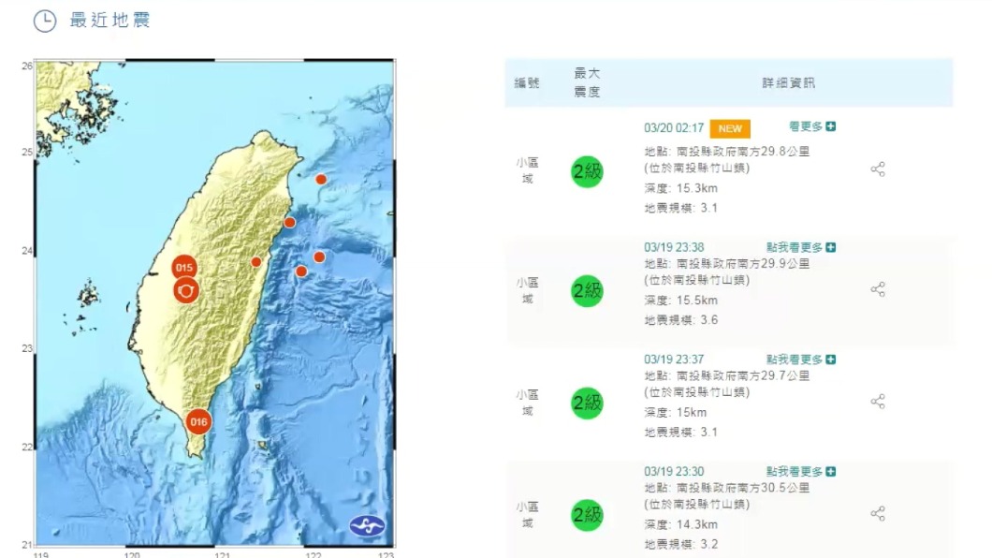This screenshot has height=558, width=992.
Task: Click the 最大震度 column header
Action: coord(587,83)
